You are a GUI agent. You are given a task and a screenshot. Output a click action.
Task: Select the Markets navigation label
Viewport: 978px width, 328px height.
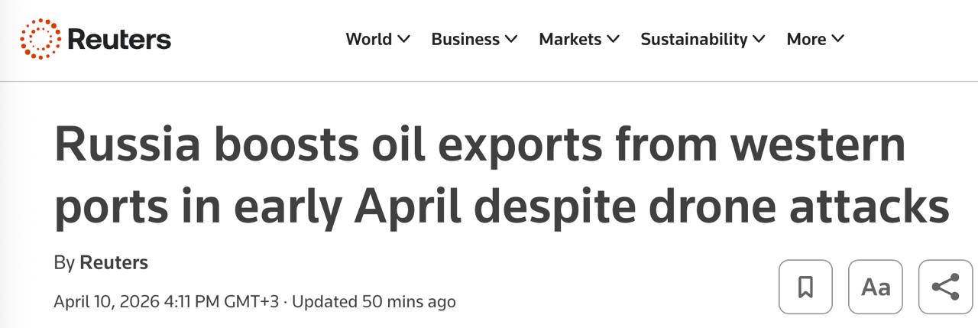(570, 39)
